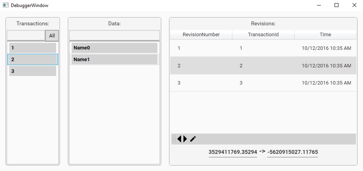Select transaction 2 in the list
The height and width of the screenshot is (171, 363).
tap(33, 60)
